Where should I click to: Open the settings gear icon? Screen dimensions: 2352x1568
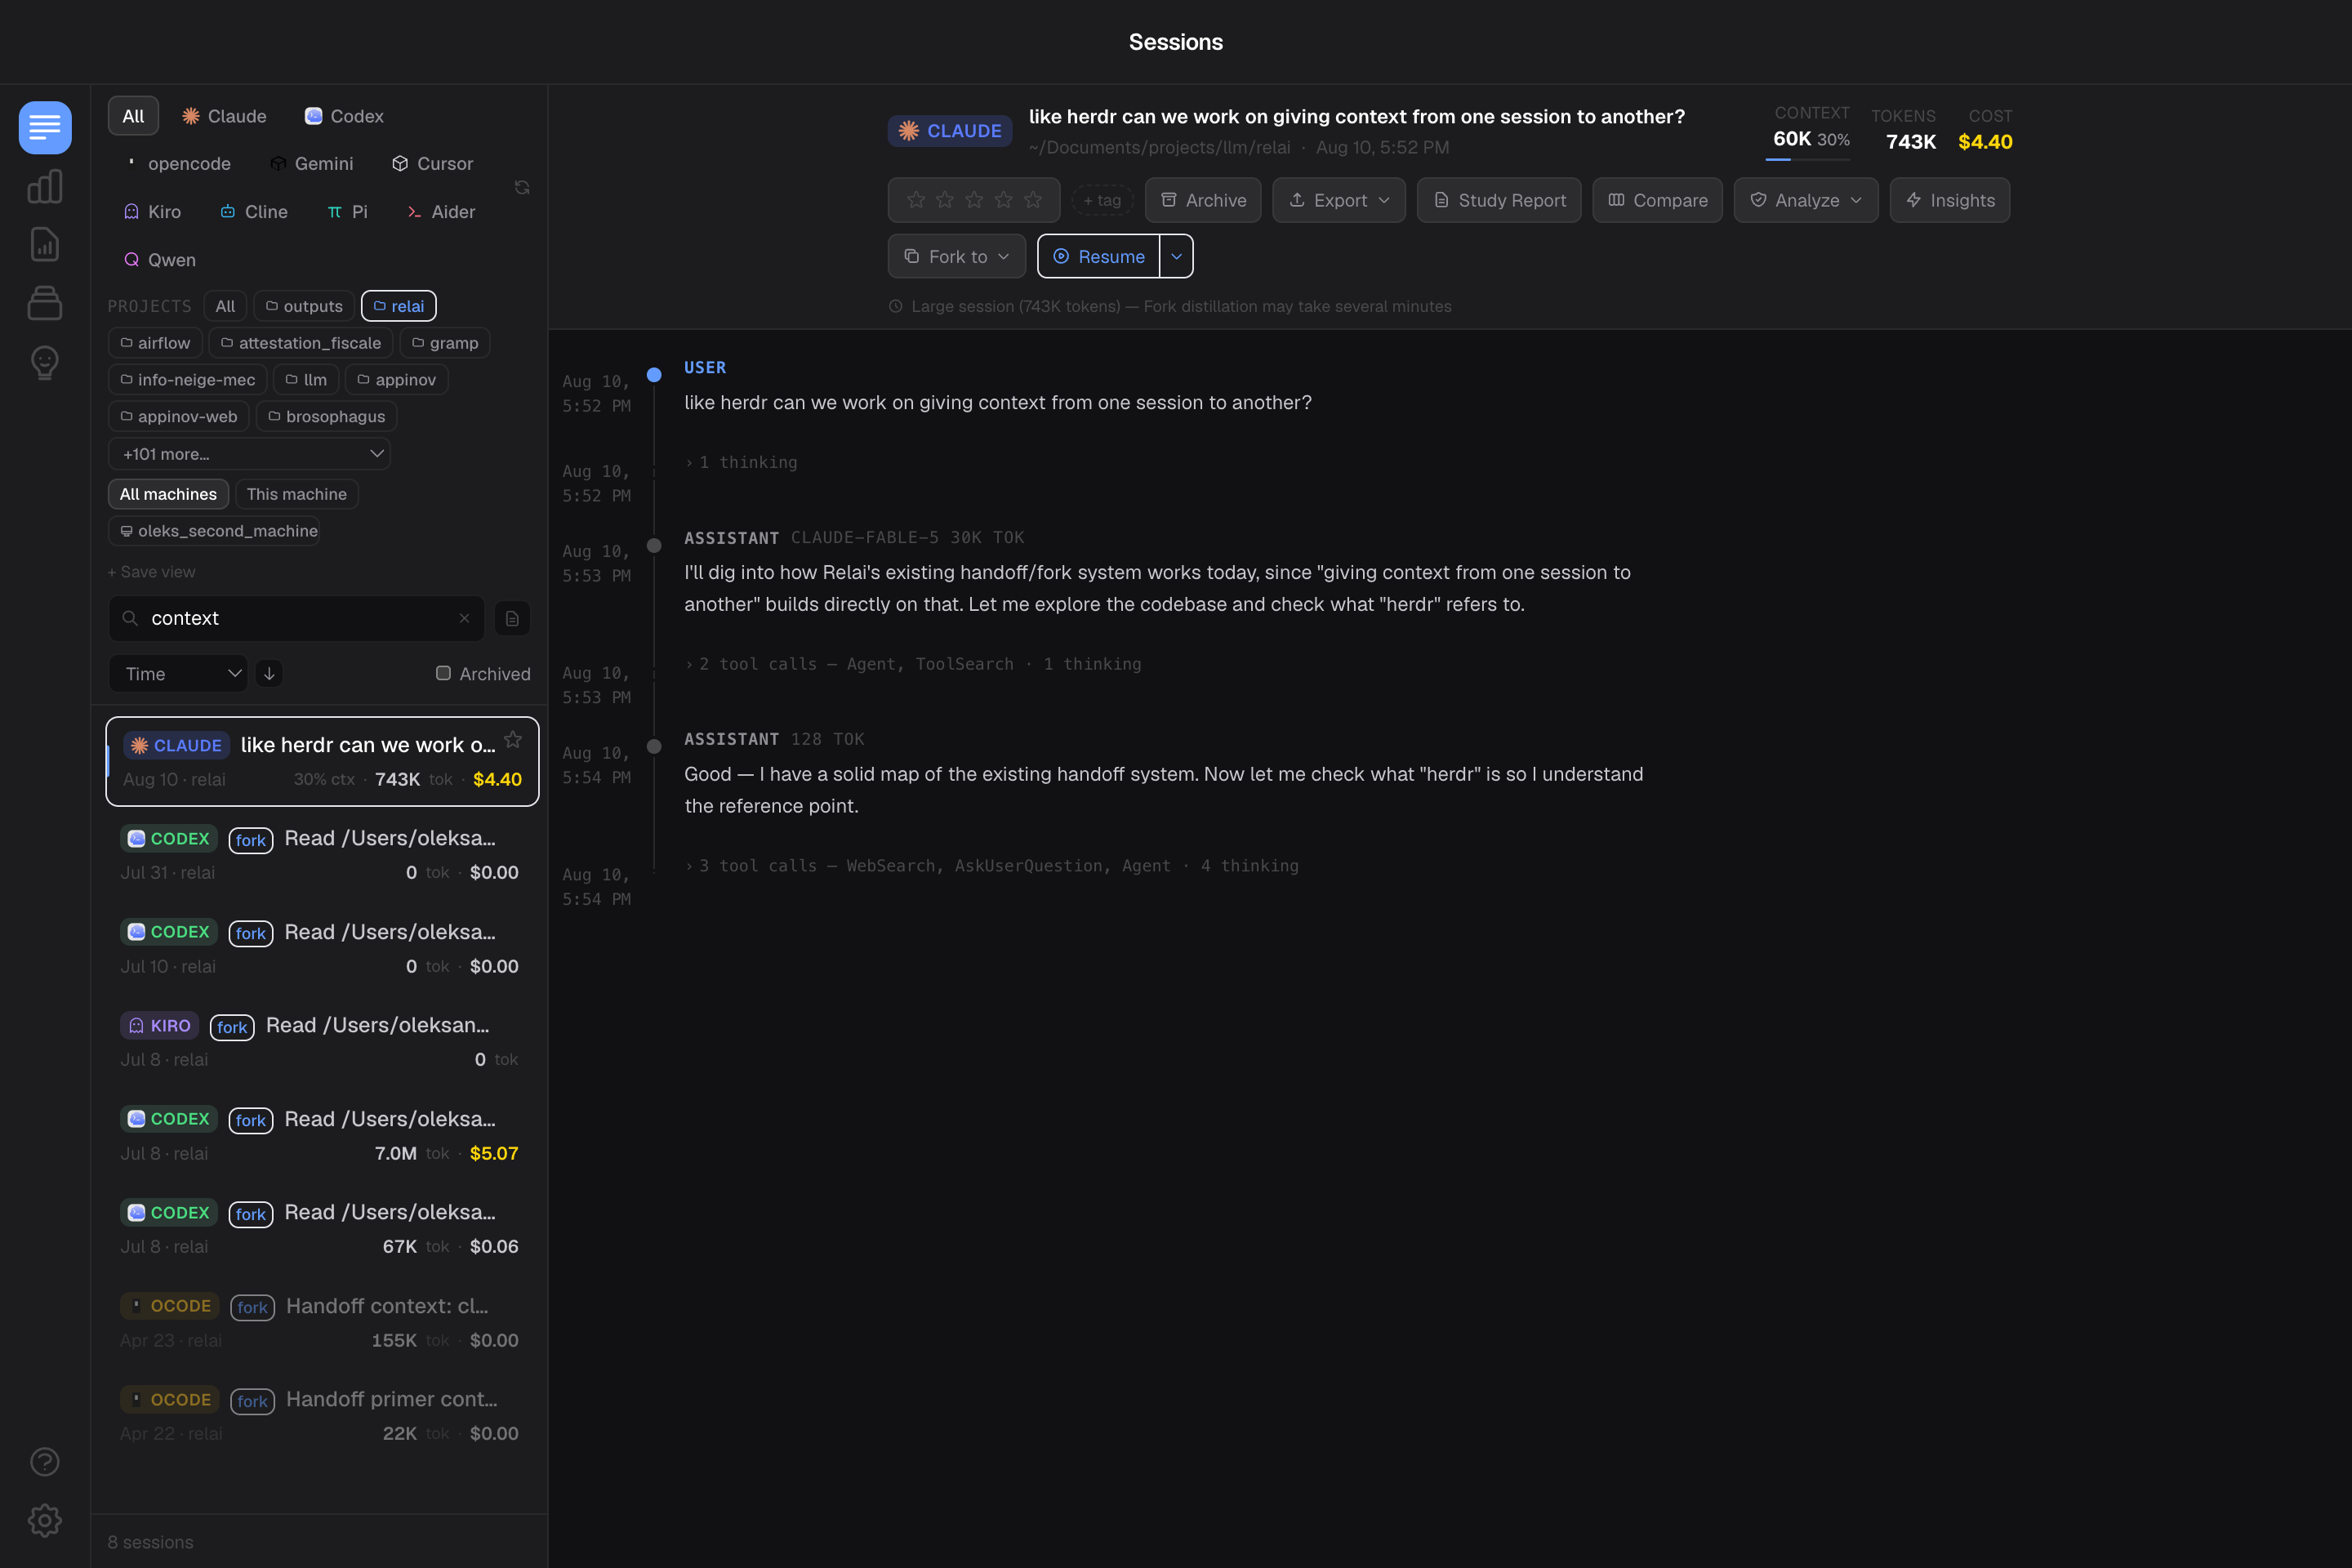tap(45, 1520)
